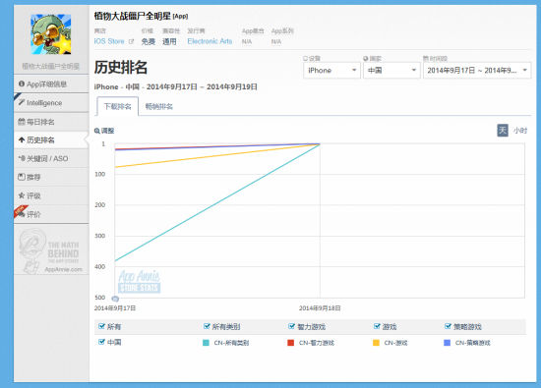541x388 pixels.
Task: Open the Electronic Arts publisher link
Action: pyautogui.click(x=210, y=41)
